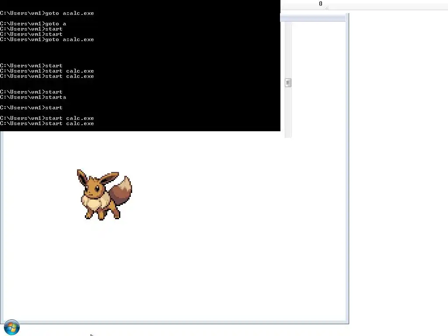Image resolution: width=448 pixels, height=336 pixels.
Task: Click the vertical scrollbar grip handle
Action: tap(288, 83)
